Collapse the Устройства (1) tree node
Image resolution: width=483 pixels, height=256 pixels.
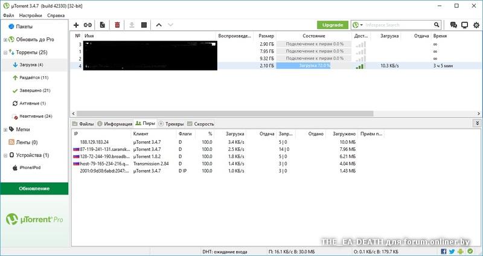(5, 156)
